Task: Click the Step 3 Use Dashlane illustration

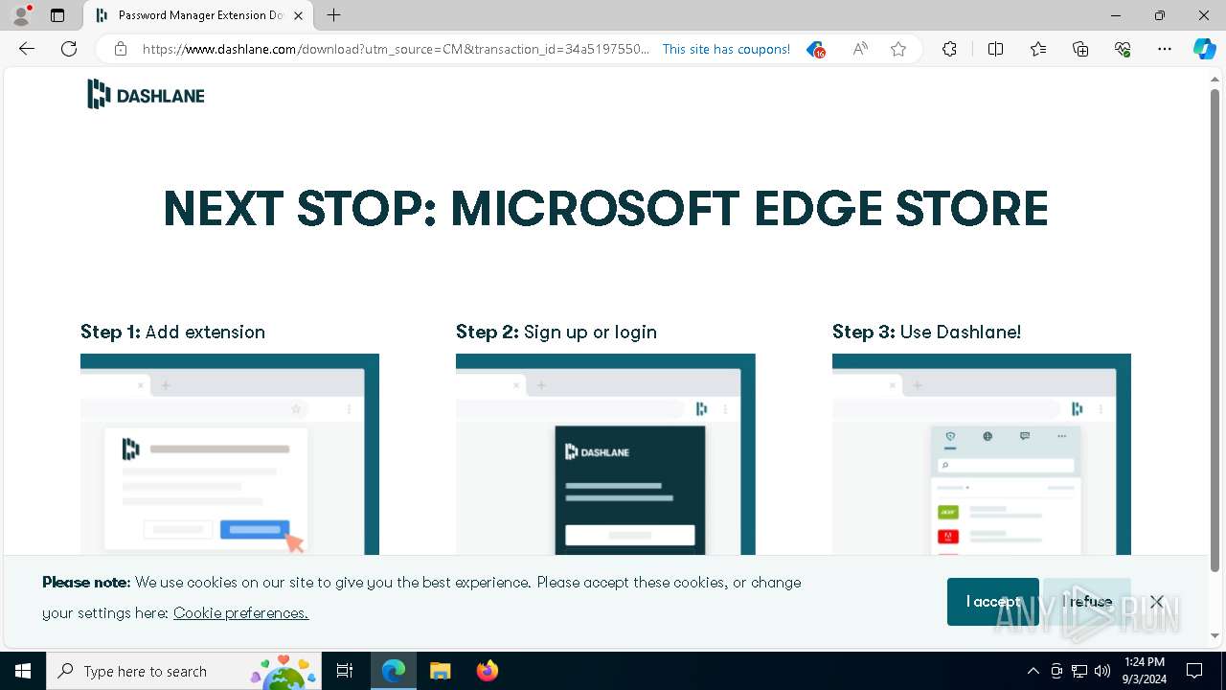Action: point(982,454)
